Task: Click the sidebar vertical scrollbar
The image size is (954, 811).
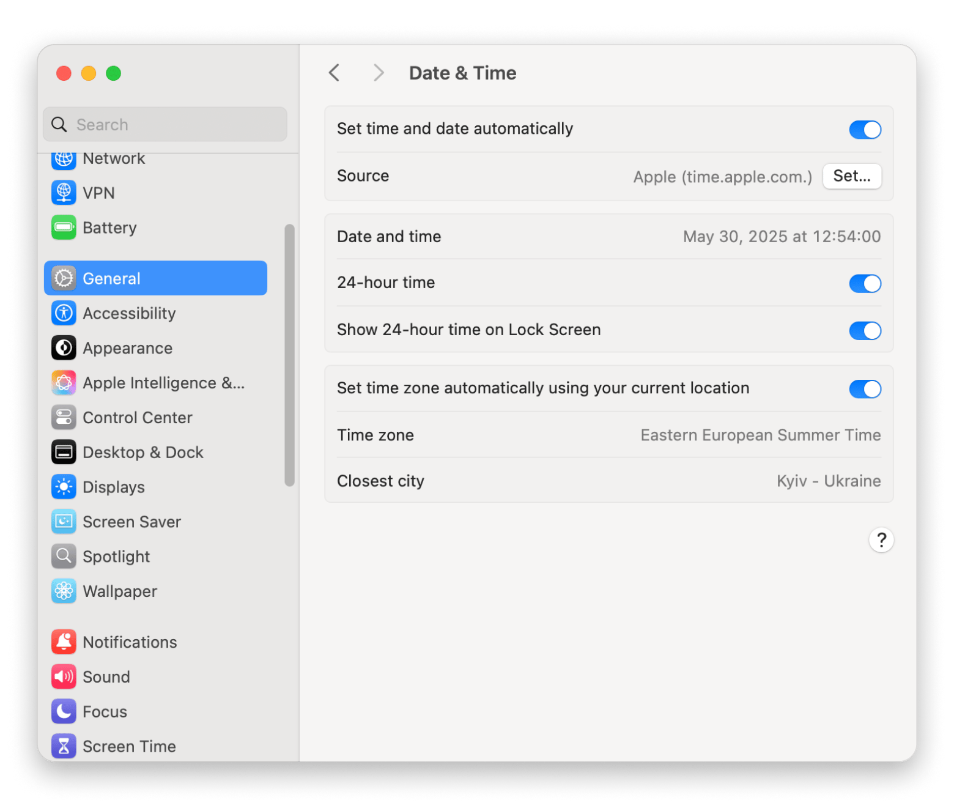Action: (289, 355)
